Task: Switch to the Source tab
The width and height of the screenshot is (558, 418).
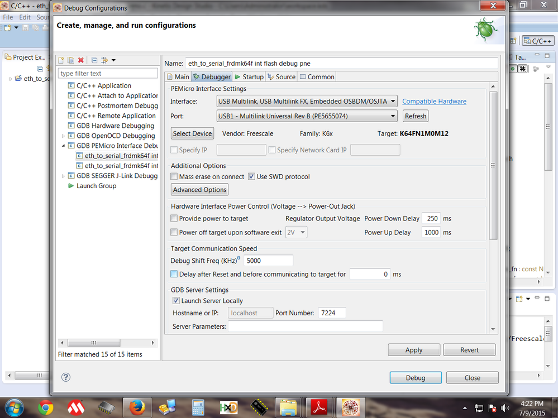Action: pos(282,77)
